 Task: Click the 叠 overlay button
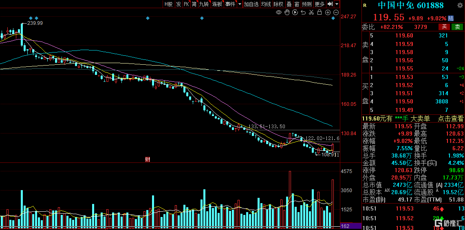289,4
